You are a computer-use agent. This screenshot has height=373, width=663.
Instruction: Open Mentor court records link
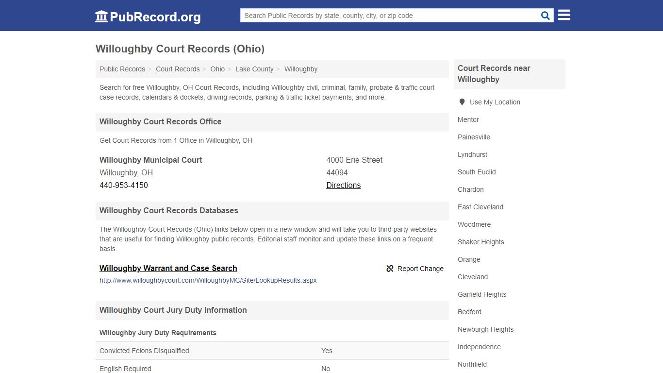[468, 119]
